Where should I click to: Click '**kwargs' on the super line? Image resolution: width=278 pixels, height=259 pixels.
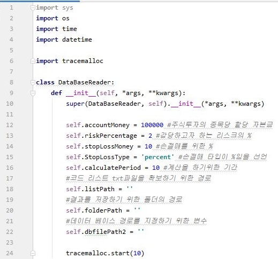[x=246, y=104]
